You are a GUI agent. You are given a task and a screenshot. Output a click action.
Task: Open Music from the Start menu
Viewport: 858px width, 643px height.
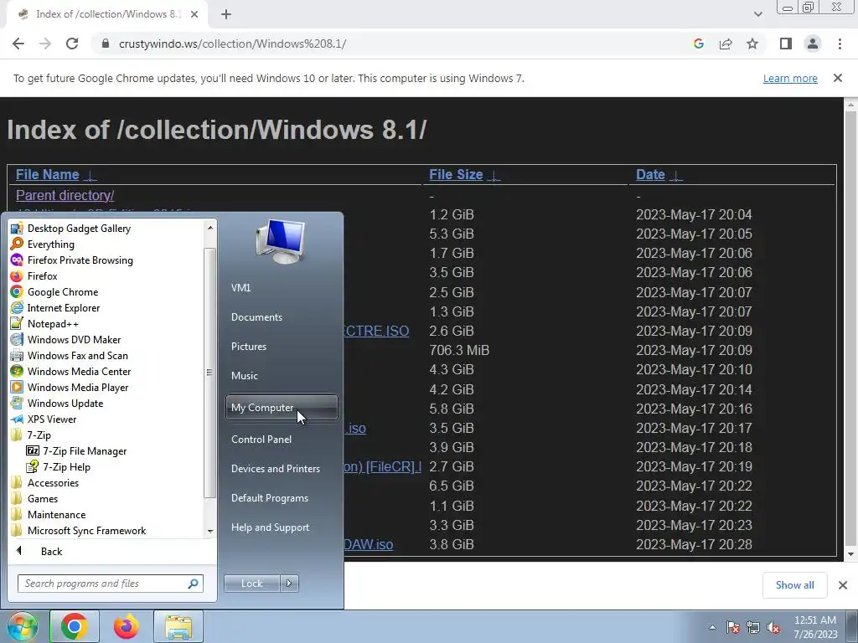(244, 376)
